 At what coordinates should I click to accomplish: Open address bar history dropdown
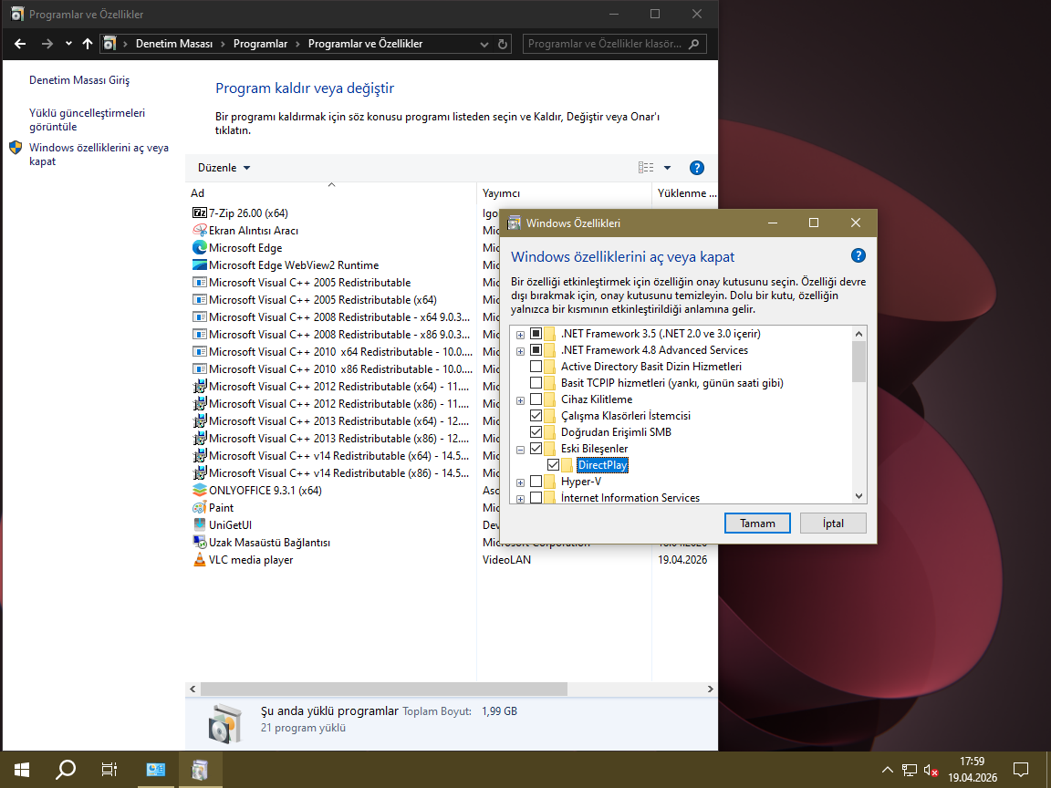point(484,44)
